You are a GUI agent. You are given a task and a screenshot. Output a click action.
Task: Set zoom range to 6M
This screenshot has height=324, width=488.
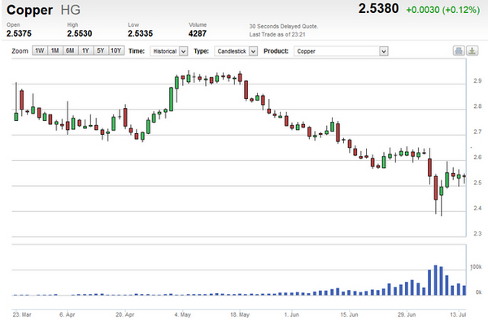70,50
